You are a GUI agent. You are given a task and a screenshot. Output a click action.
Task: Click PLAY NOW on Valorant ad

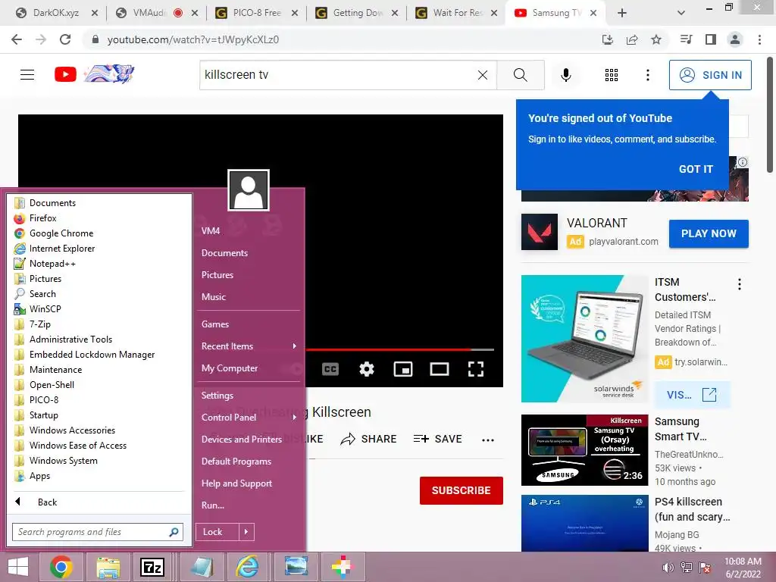[709, 233]
